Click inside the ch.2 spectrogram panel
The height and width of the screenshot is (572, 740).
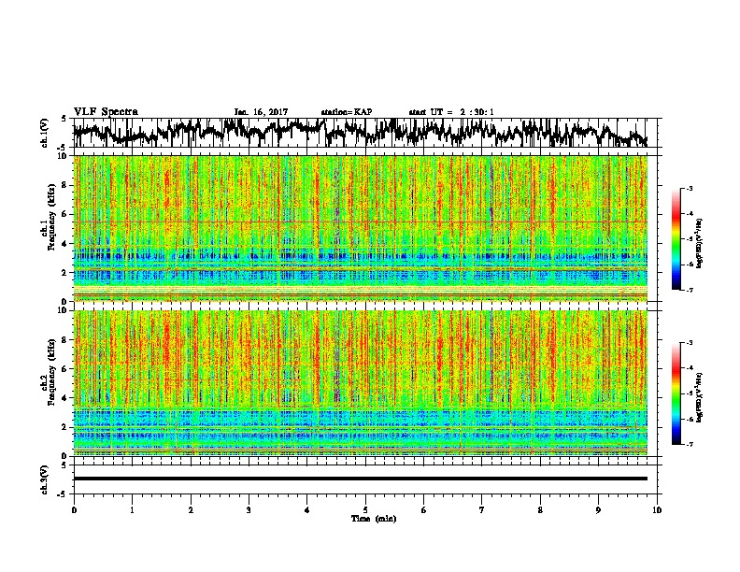coord(361,383)
